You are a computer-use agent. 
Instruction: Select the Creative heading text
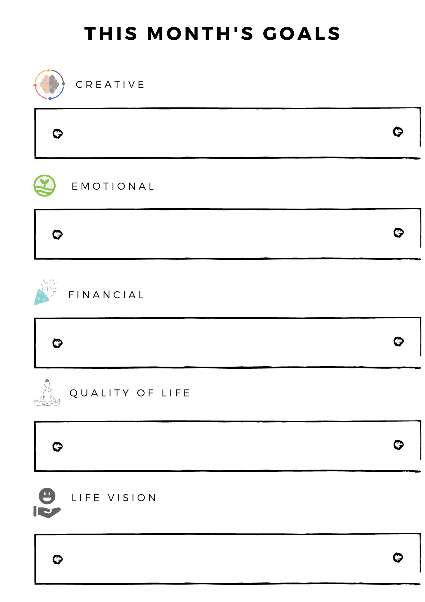point(110,85)
